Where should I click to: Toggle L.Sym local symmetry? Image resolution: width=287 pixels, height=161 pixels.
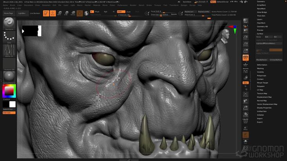pyautogui.click(x=245, y=71)
